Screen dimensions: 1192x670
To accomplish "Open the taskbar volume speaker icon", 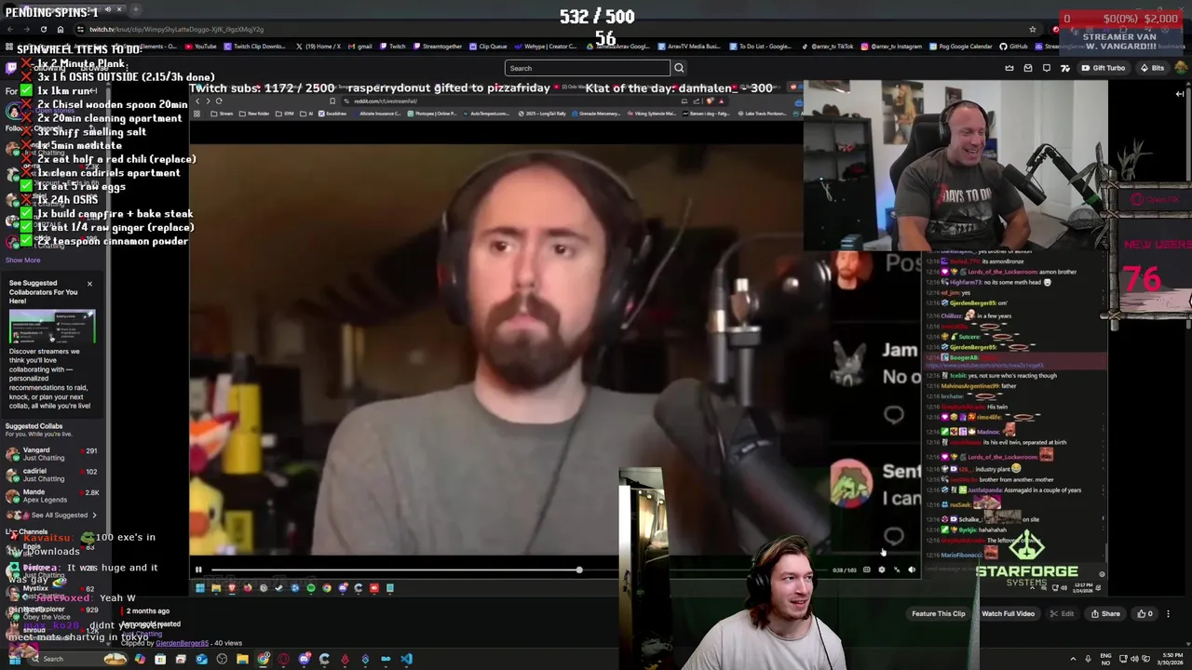I will [1134, 660].
